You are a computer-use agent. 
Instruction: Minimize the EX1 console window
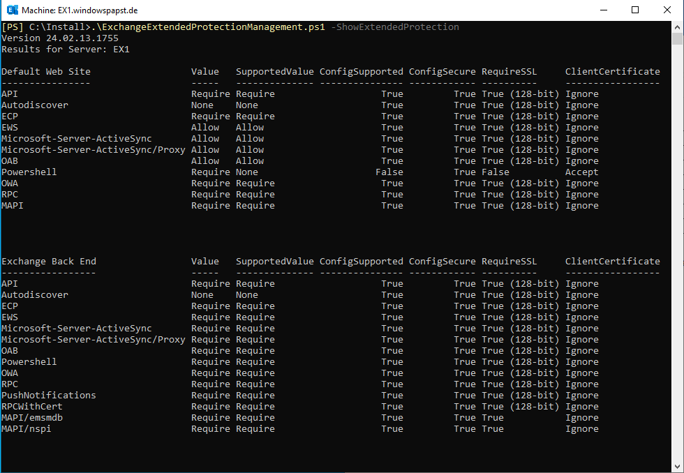coord(602,10)
